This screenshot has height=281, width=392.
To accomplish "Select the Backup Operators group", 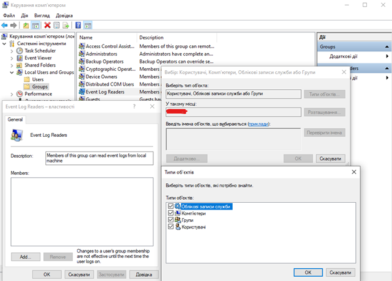I will (105, 62).
